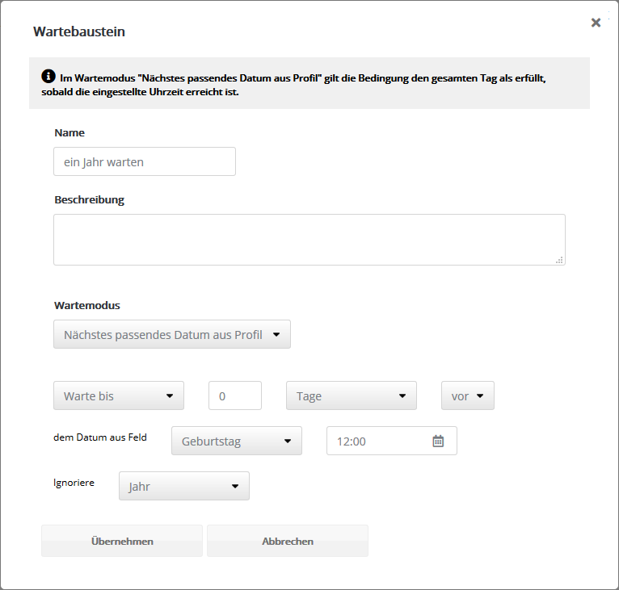Select the number-of-days input showing 0
619x590 pixels.
(x=234, y=396)
